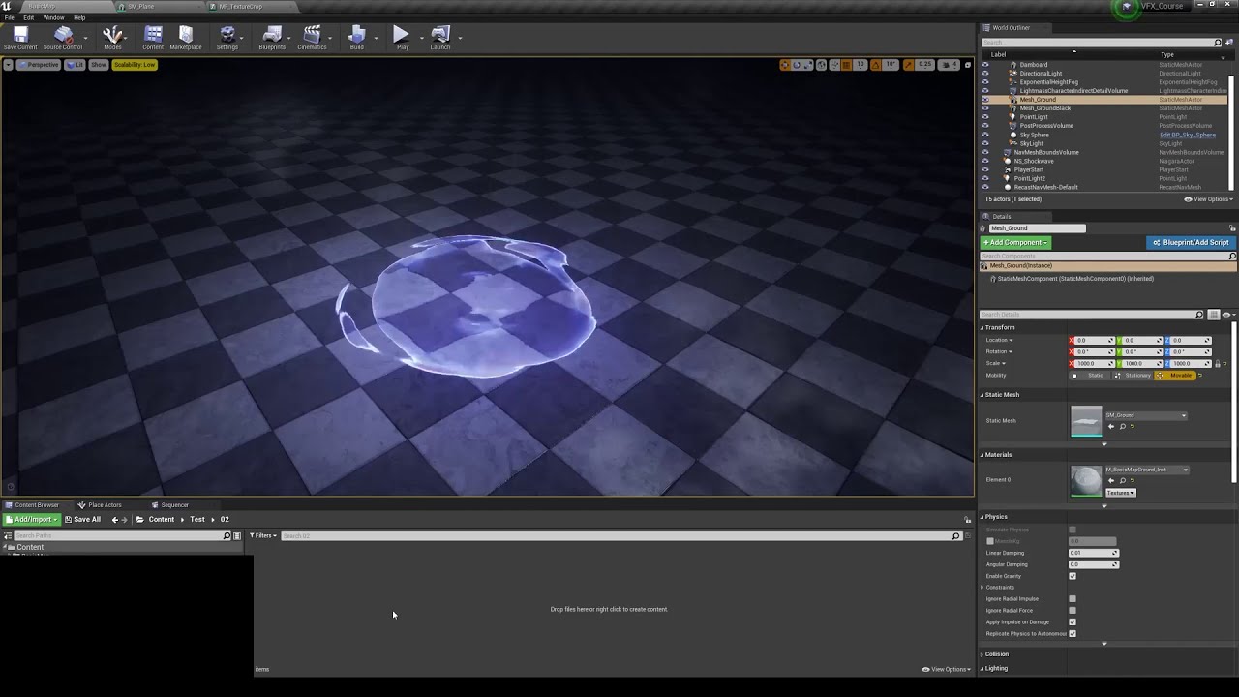This screenshot has width=1239, height=697.
Task: Open World Outliner View Options
Action: pos(1209,199)
